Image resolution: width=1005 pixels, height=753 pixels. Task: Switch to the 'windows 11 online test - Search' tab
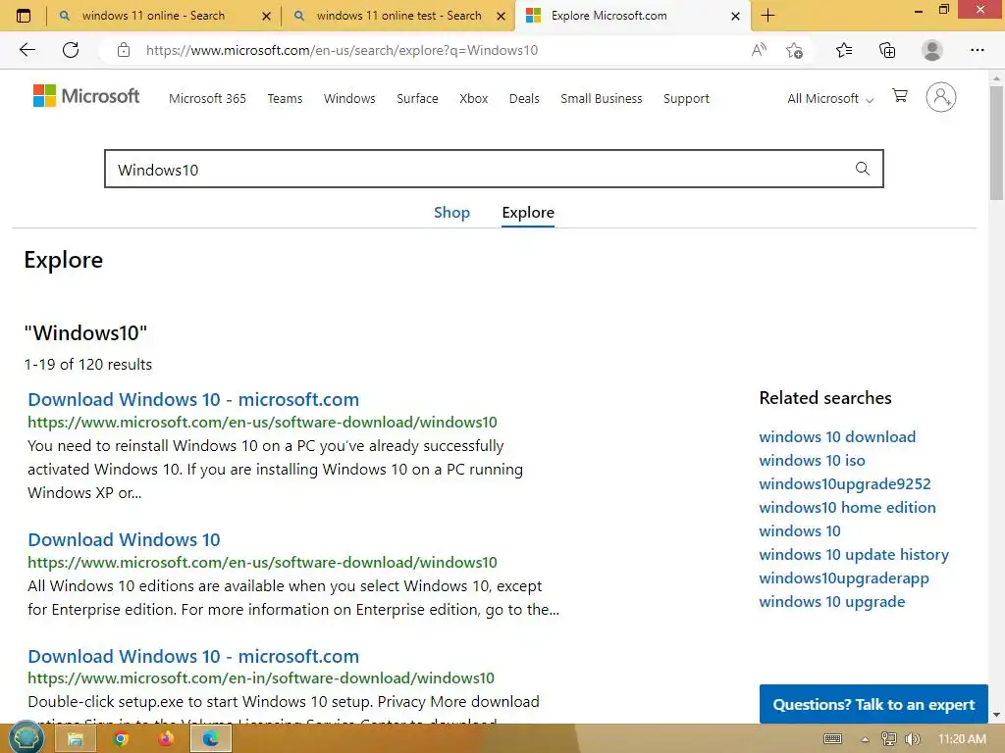click(x=398, y=16)
